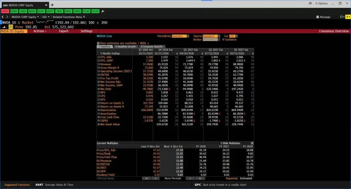
Task: Open the Settings menu item
Action: [x=86, y=31]
